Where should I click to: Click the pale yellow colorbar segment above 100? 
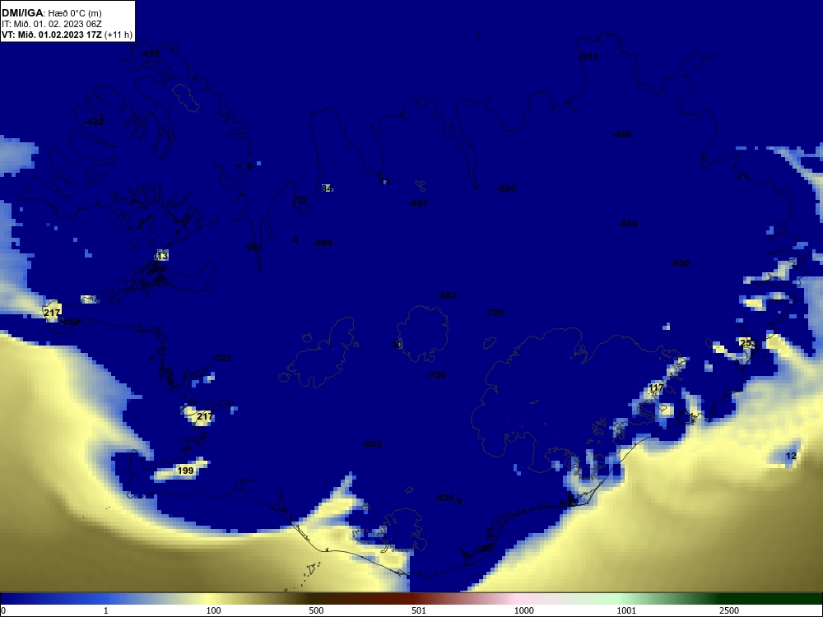coord(214,599)
